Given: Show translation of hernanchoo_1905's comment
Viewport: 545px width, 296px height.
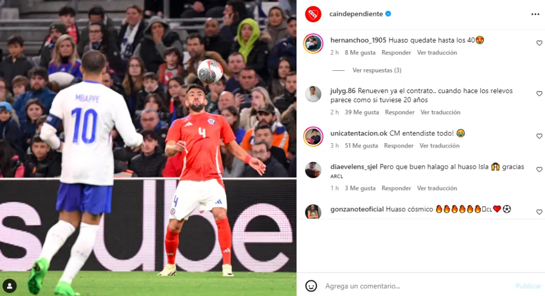Looking at the screenshot, I should coord(437,53).
